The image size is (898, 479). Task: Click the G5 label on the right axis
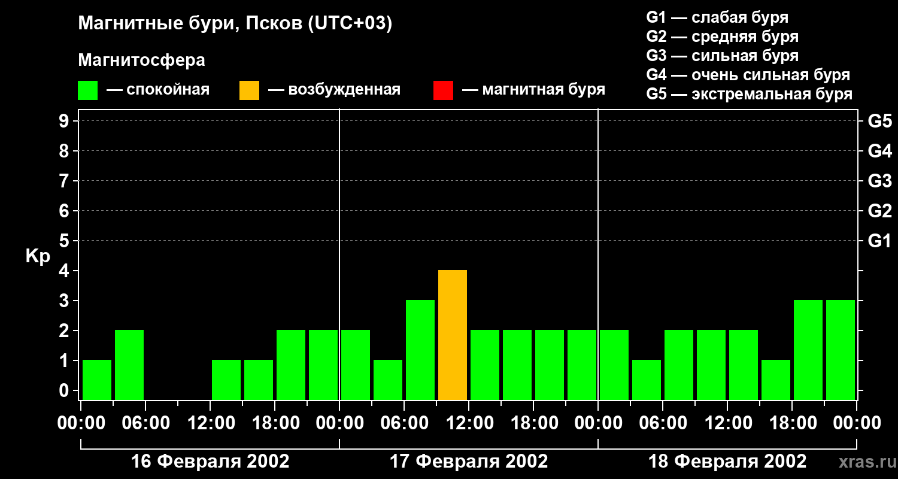(x=880, y=121)
